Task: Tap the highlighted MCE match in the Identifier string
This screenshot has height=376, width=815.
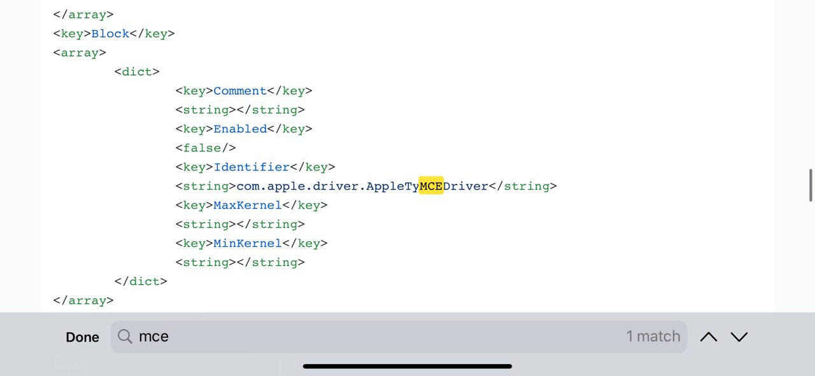Action: 431,186
